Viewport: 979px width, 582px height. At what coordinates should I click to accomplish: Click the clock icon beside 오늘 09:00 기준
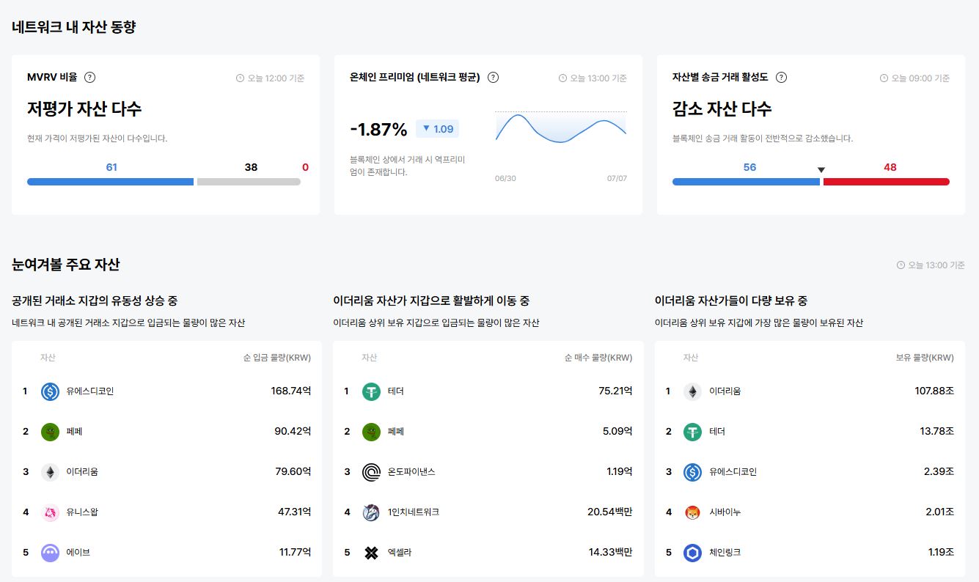[884, 78]
